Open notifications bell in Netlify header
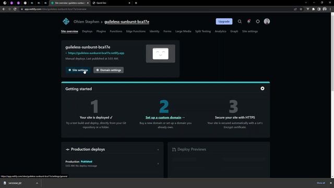 [248, 21]
